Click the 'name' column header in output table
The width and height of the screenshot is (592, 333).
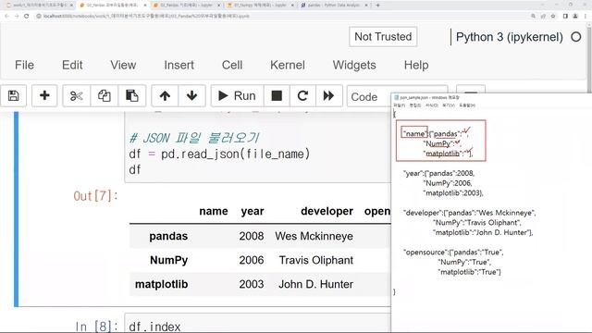[x=214, y=211]
